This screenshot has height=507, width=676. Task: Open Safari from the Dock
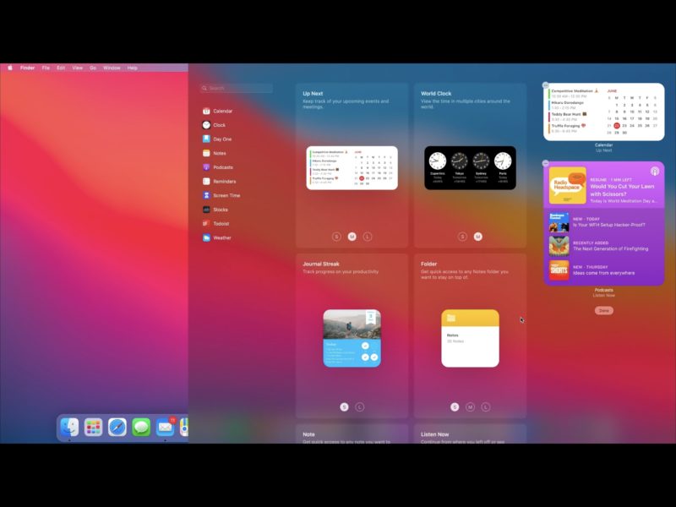pos(117,428)
